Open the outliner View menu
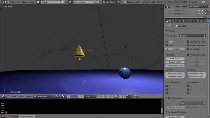 point(177,7)
